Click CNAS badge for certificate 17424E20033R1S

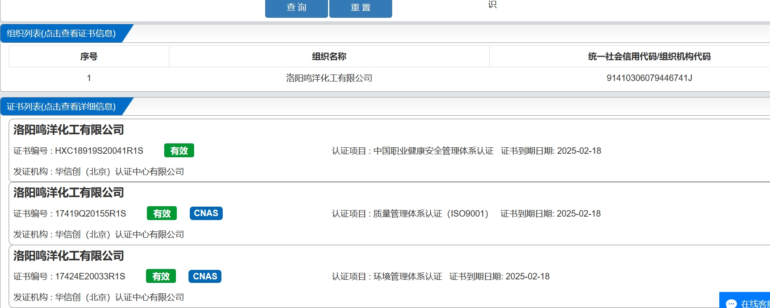coord(205,276)
